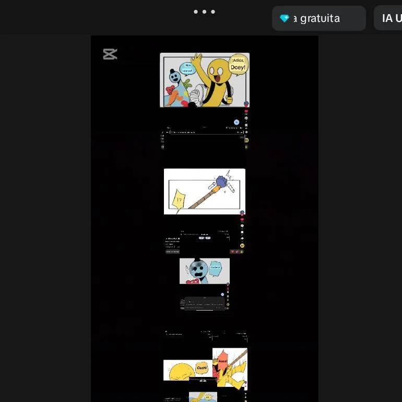Click the yellow emoji icon beside first screenshot

click(246, 140)
